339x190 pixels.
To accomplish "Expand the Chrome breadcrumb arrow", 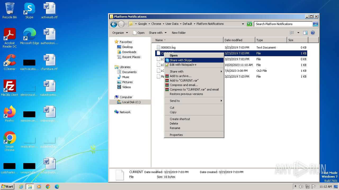I will (x=164, y=24).
